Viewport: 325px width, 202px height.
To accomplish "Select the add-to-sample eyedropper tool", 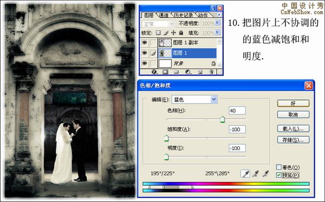I will (x=256, y=173).
